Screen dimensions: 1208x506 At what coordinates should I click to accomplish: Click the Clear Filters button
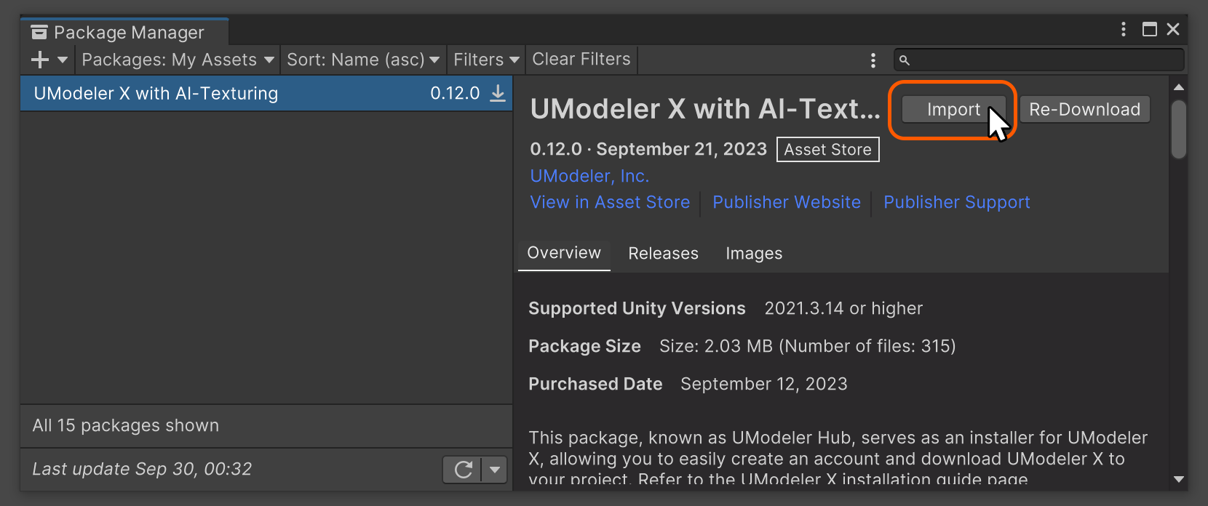pos(581,60)
